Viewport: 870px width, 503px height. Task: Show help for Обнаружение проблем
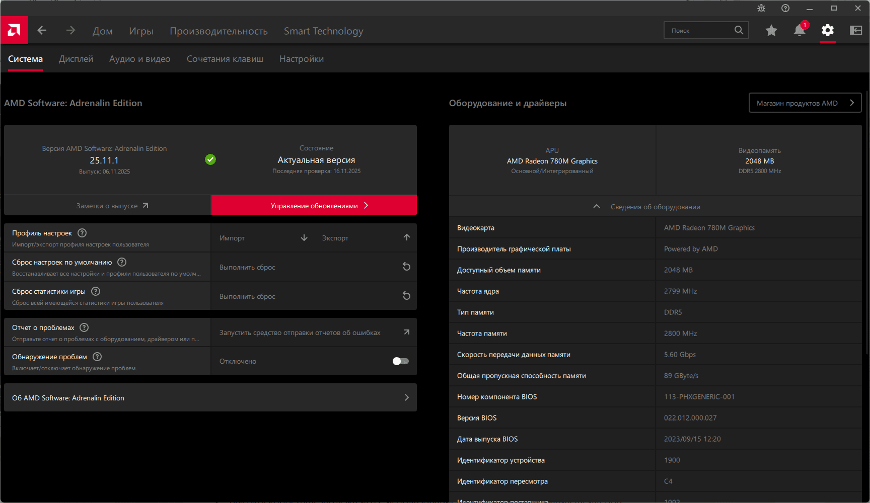(97, 357)
